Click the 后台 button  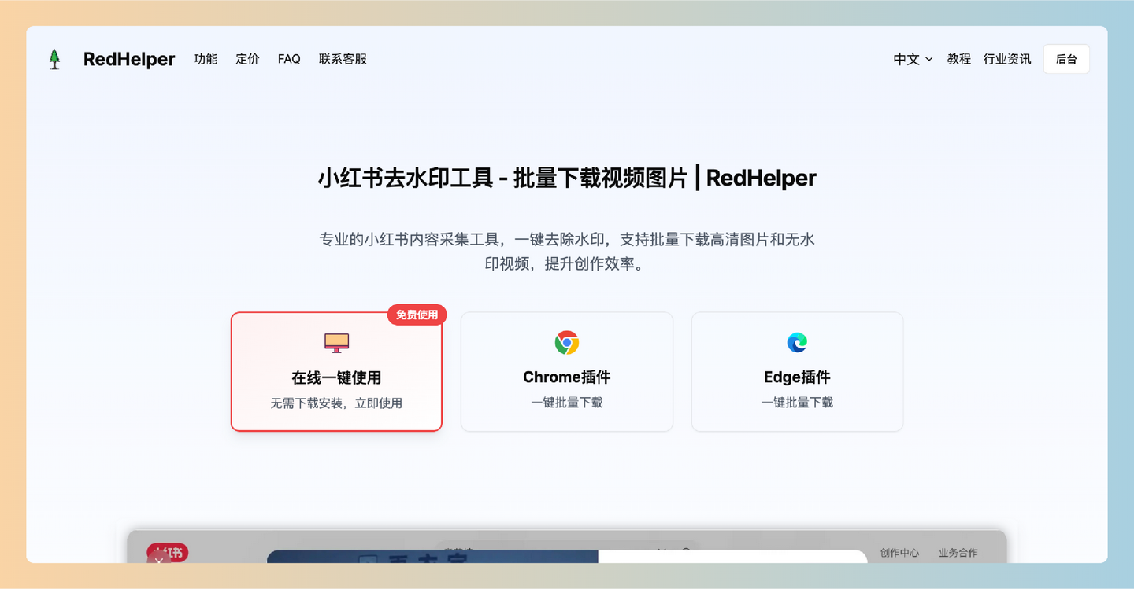pyautogui.click(x=1066, y=59)
